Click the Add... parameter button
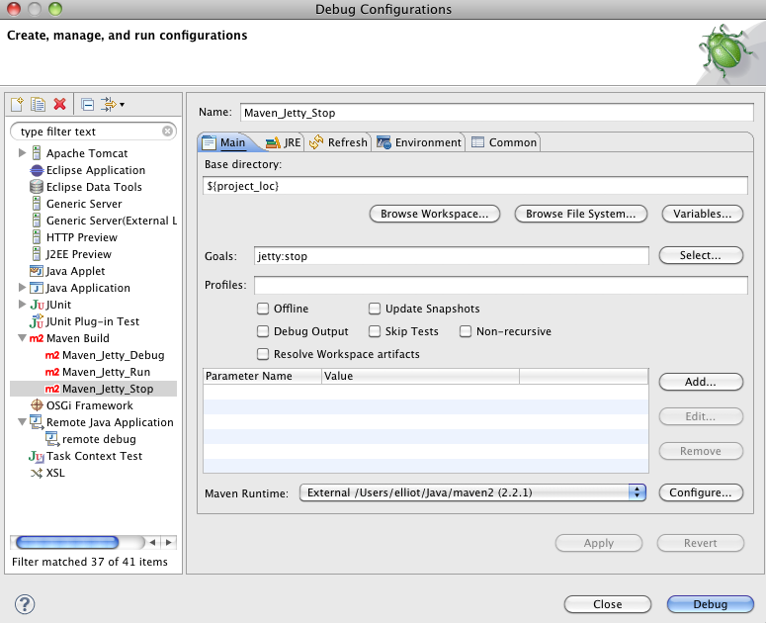 (701, 382)
